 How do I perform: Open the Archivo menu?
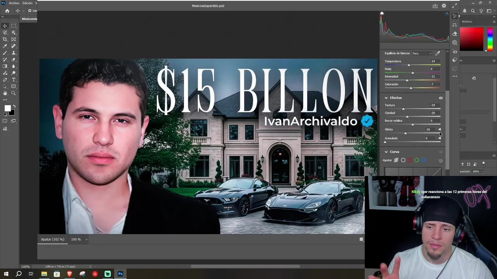(14, 3)
